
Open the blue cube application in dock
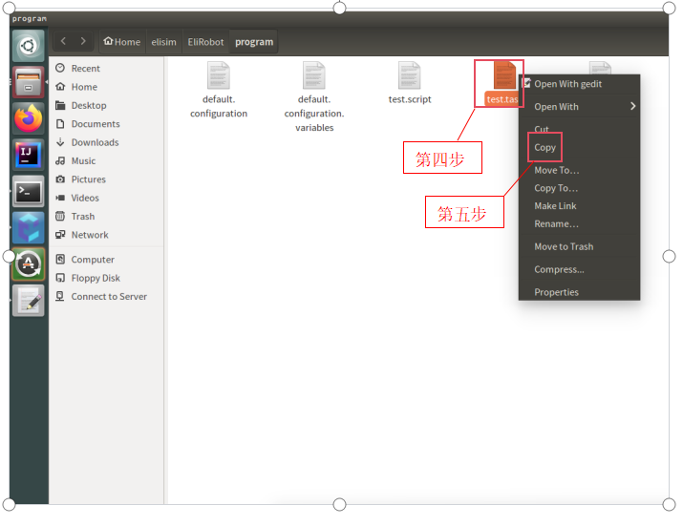pyautogui.click(x=29, y=227)
